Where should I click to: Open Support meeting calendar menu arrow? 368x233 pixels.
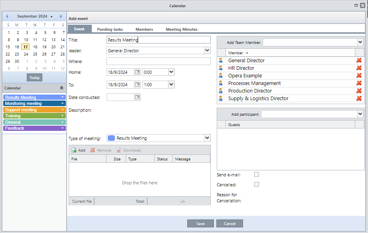pyautogui.click(x=62, y=110)
